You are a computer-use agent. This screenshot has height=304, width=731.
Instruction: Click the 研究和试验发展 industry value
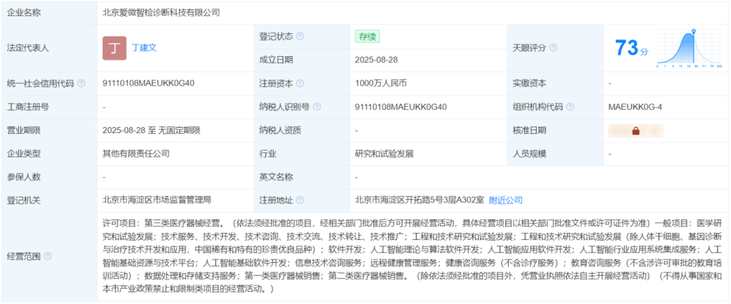(384, 153)
